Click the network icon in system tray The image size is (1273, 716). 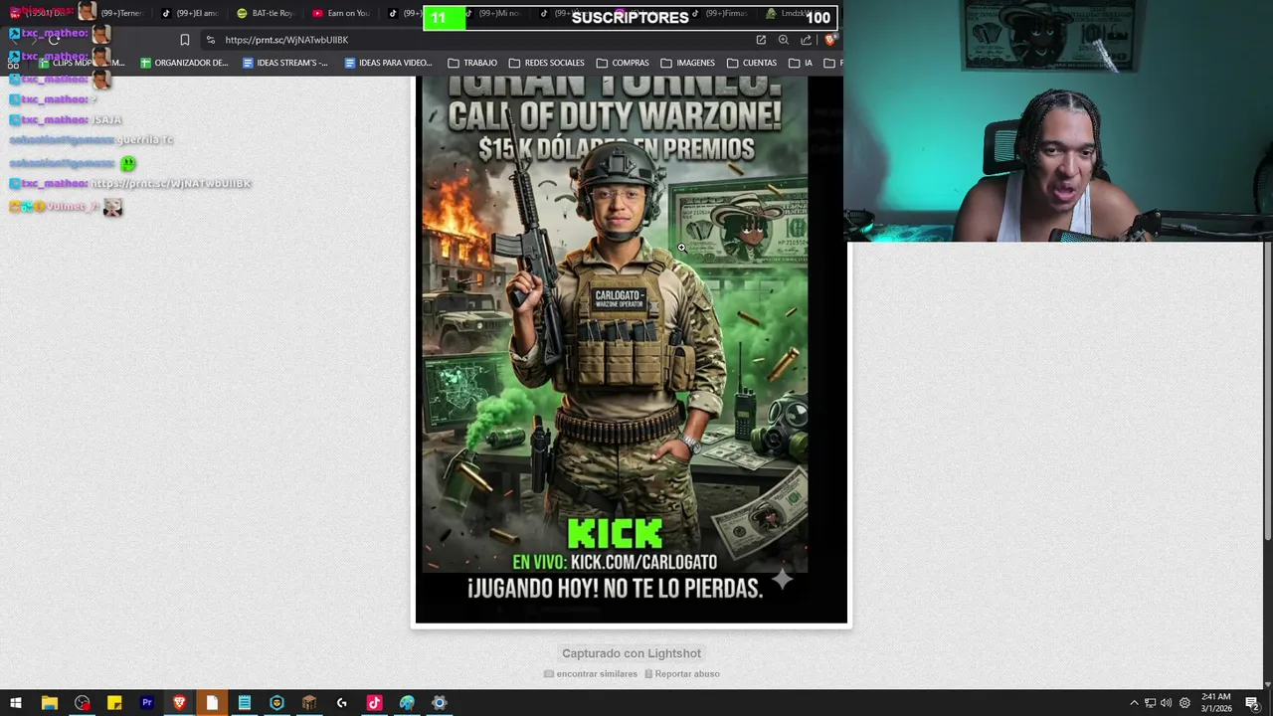[1150, 703]
